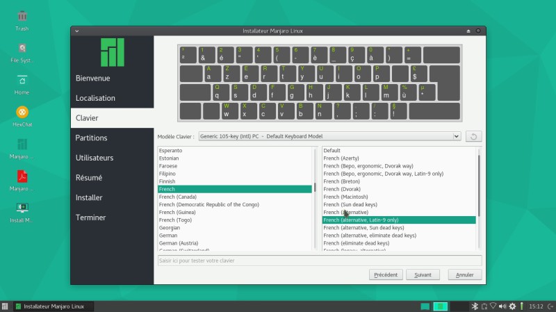
Task: Select French (Breton) variant
Action: (x=399, y=181)
